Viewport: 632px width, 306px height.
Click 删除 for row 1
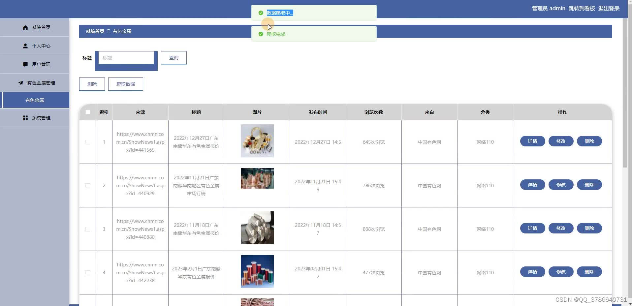click(x=589, y=141)
